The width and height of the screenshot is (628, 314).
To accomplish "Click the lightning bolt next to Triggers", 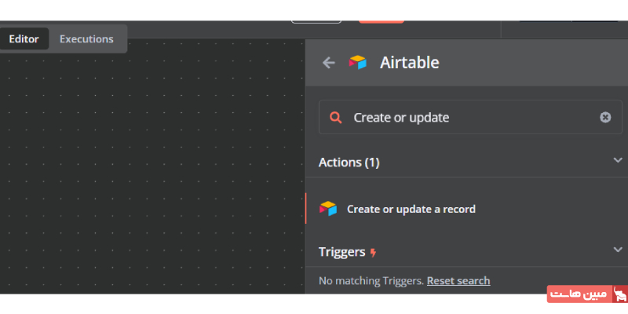I will click(x=373, y=253).
